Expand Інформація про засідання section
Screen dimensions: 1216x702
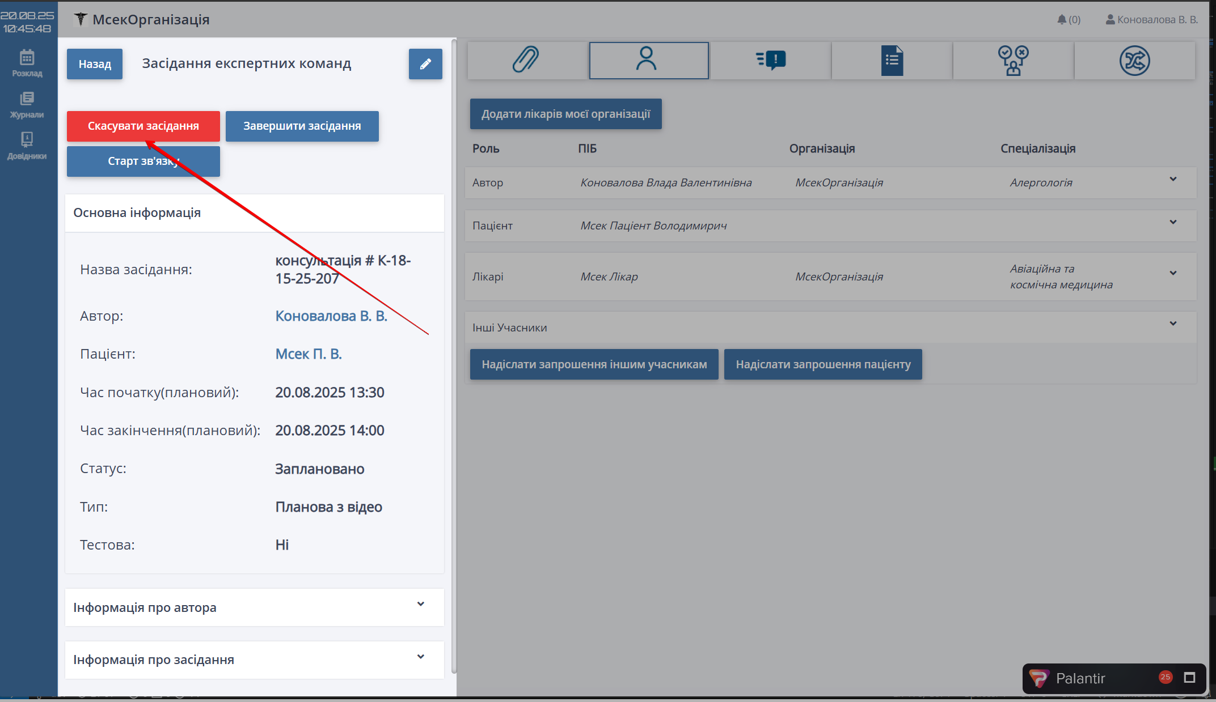pos(420,657)
